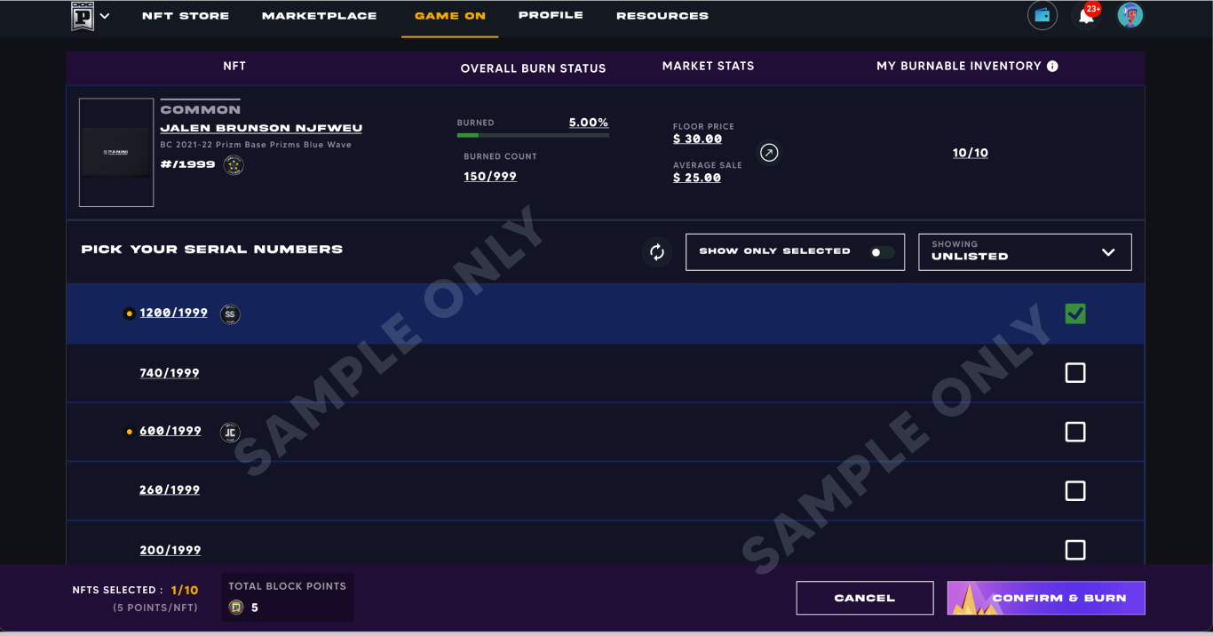Open market stats arrow link icon
The image size is (1213, 636).
pos(770,153)
